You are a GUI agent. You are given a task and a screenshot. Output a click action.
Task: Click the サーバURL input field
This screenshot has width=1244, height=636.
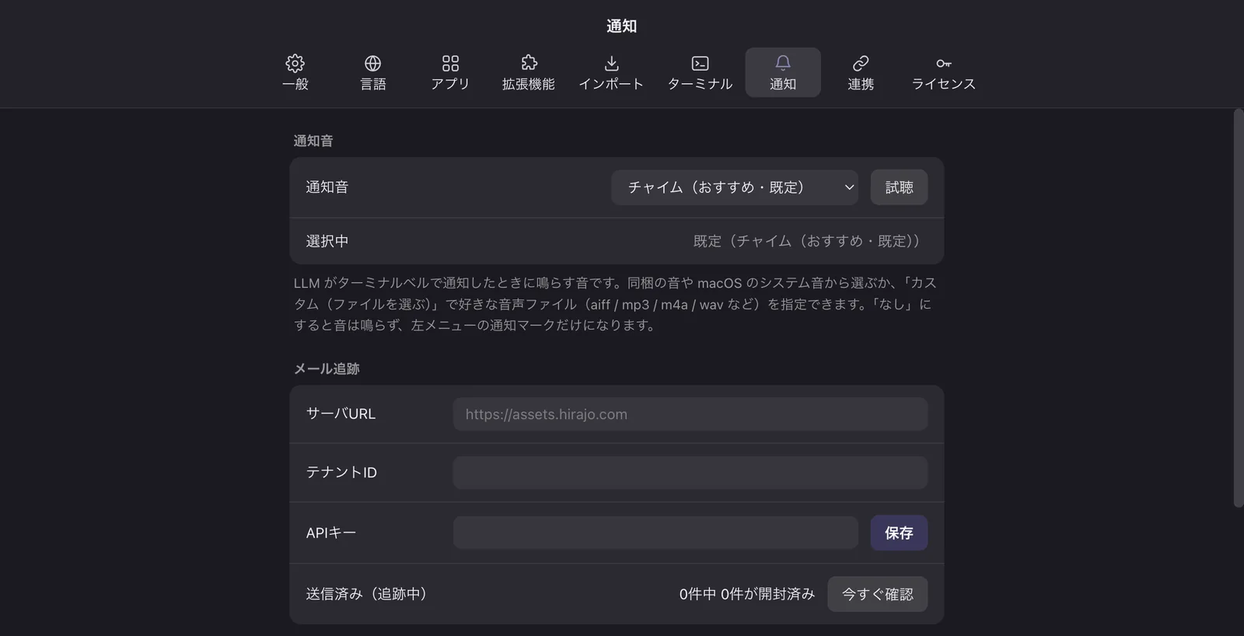click(x=690, y=414)
